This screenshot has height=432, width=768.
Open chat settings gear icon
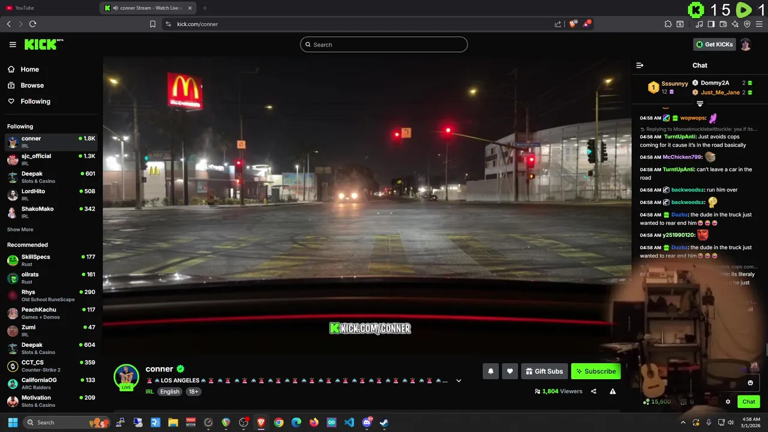click(x=728, y=402)
